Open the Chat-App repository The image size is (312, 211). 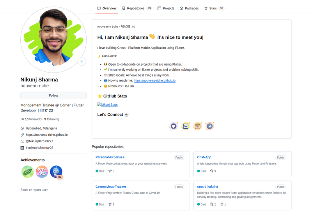[204, 157]
